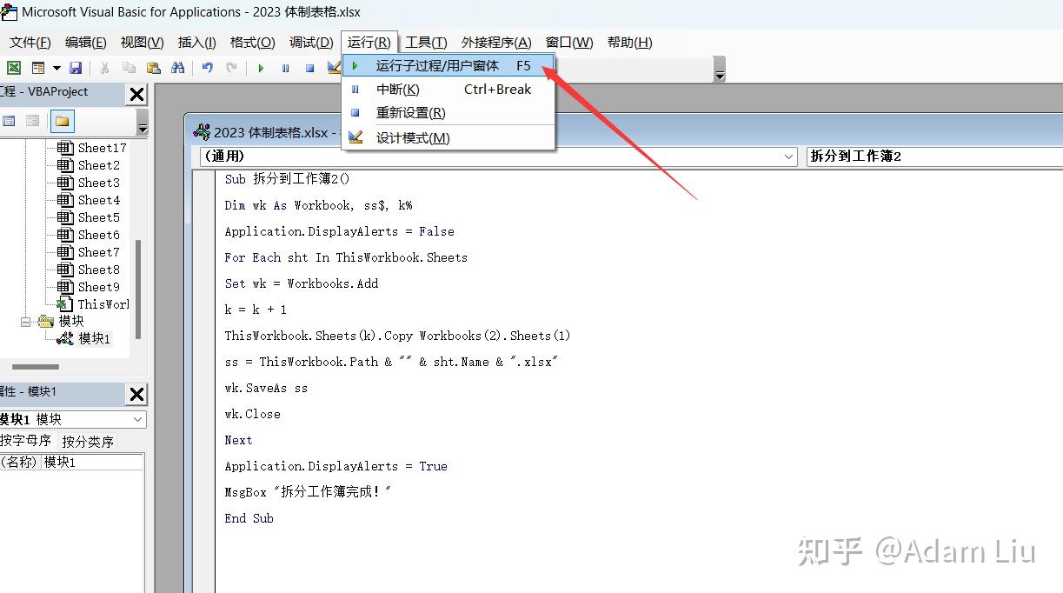Open the 格式(O) menu
The width and height of the screenshot is (1063, 593).
pyautogui.click(x=253, y=42)
